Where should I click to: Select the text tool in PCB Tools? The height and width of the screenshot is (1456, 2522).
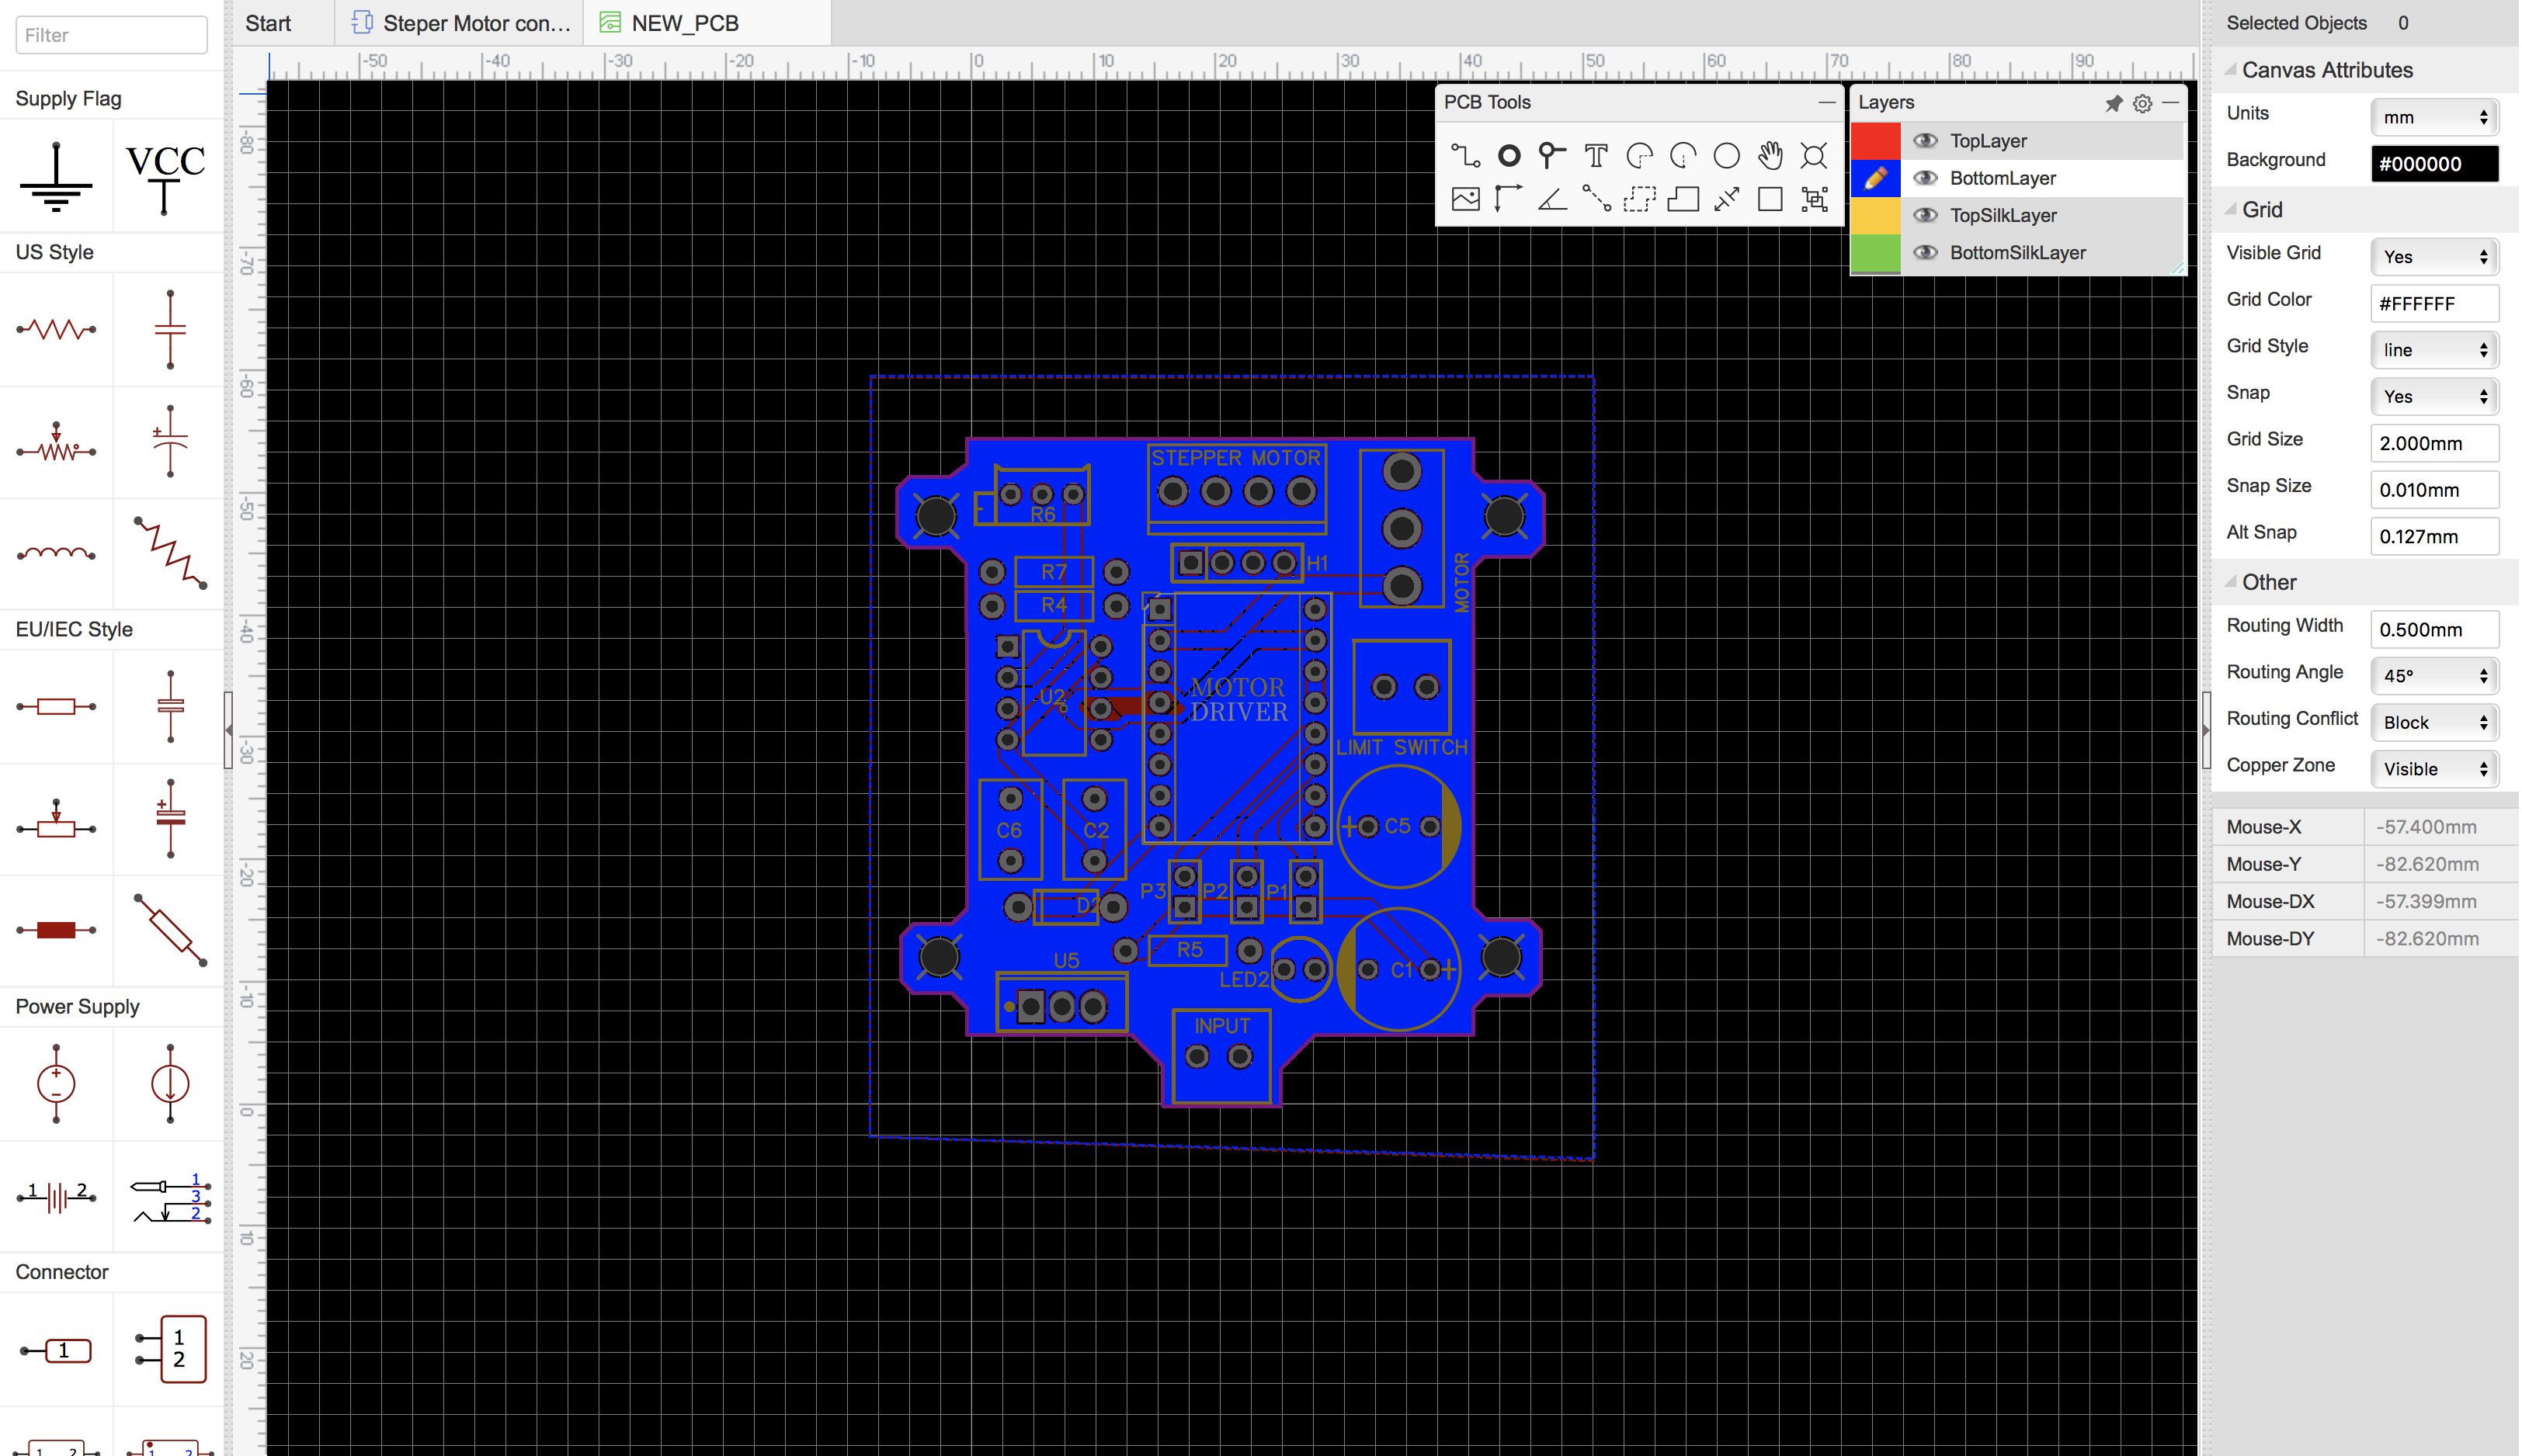click(1593, 154)
